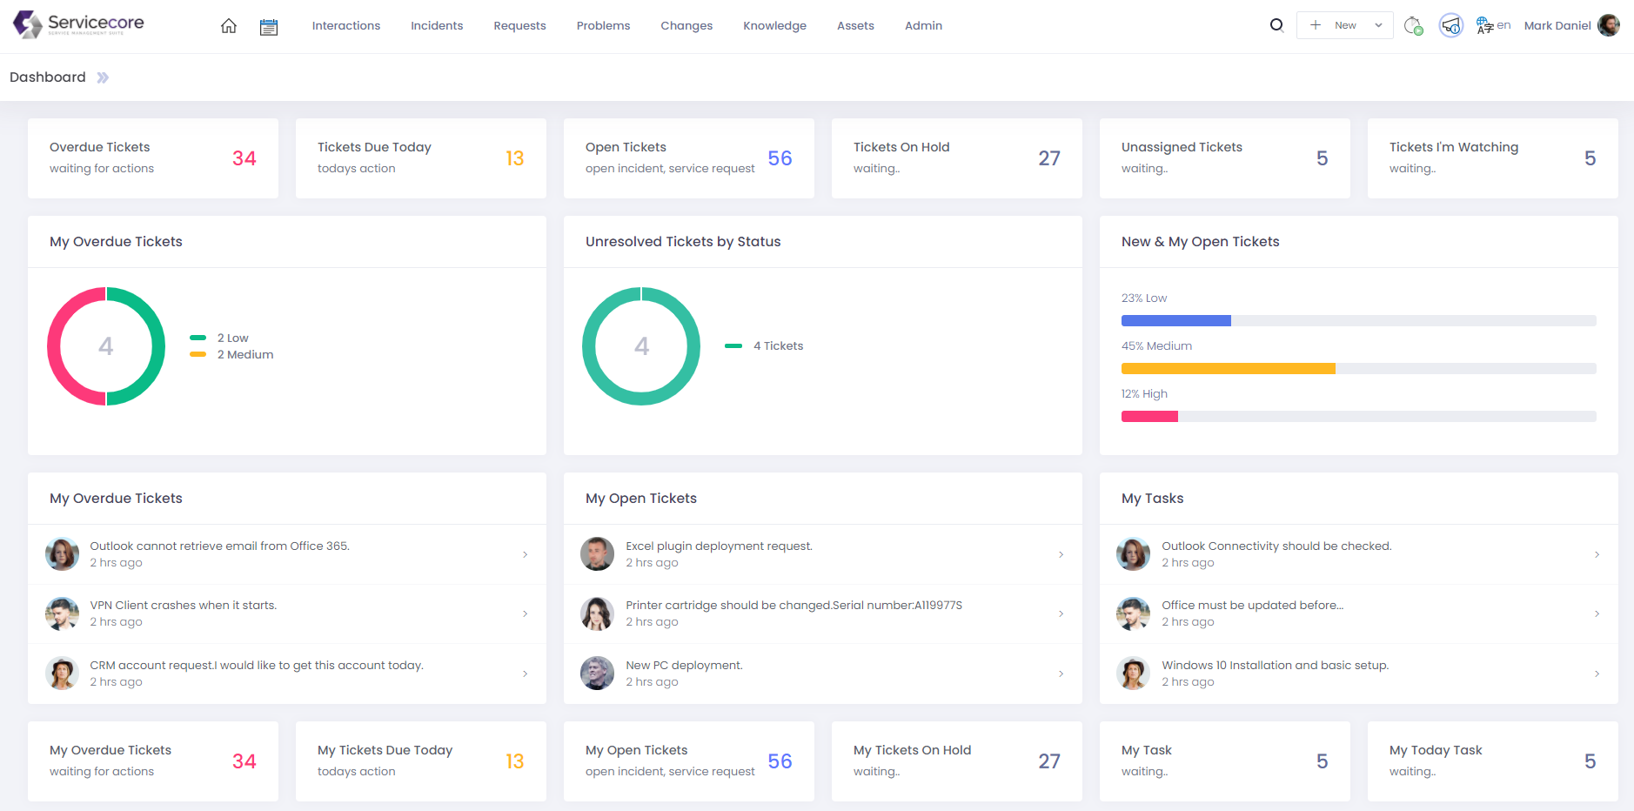
Task: Click the requester avatar on the Outlook ticket
Action: click(62, 553)
